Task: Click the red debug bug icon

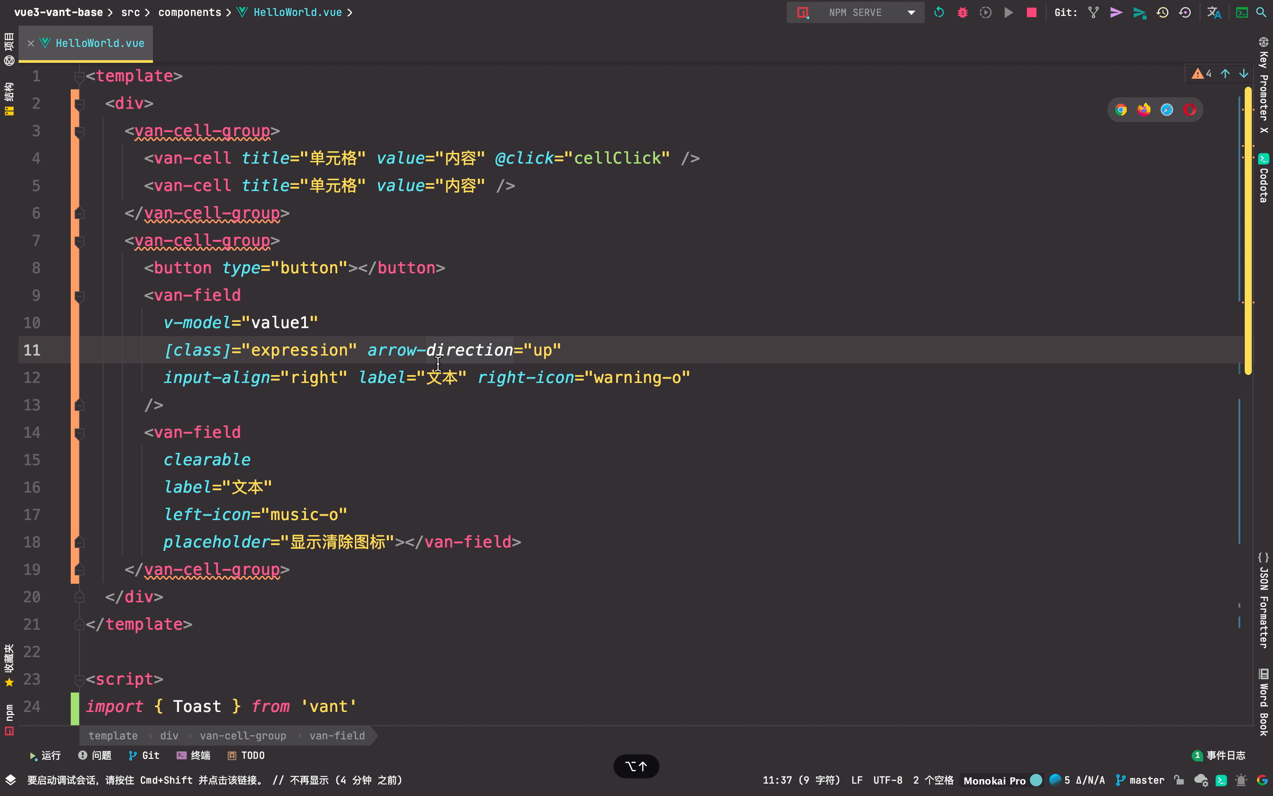Action: (x=962, y=12)
